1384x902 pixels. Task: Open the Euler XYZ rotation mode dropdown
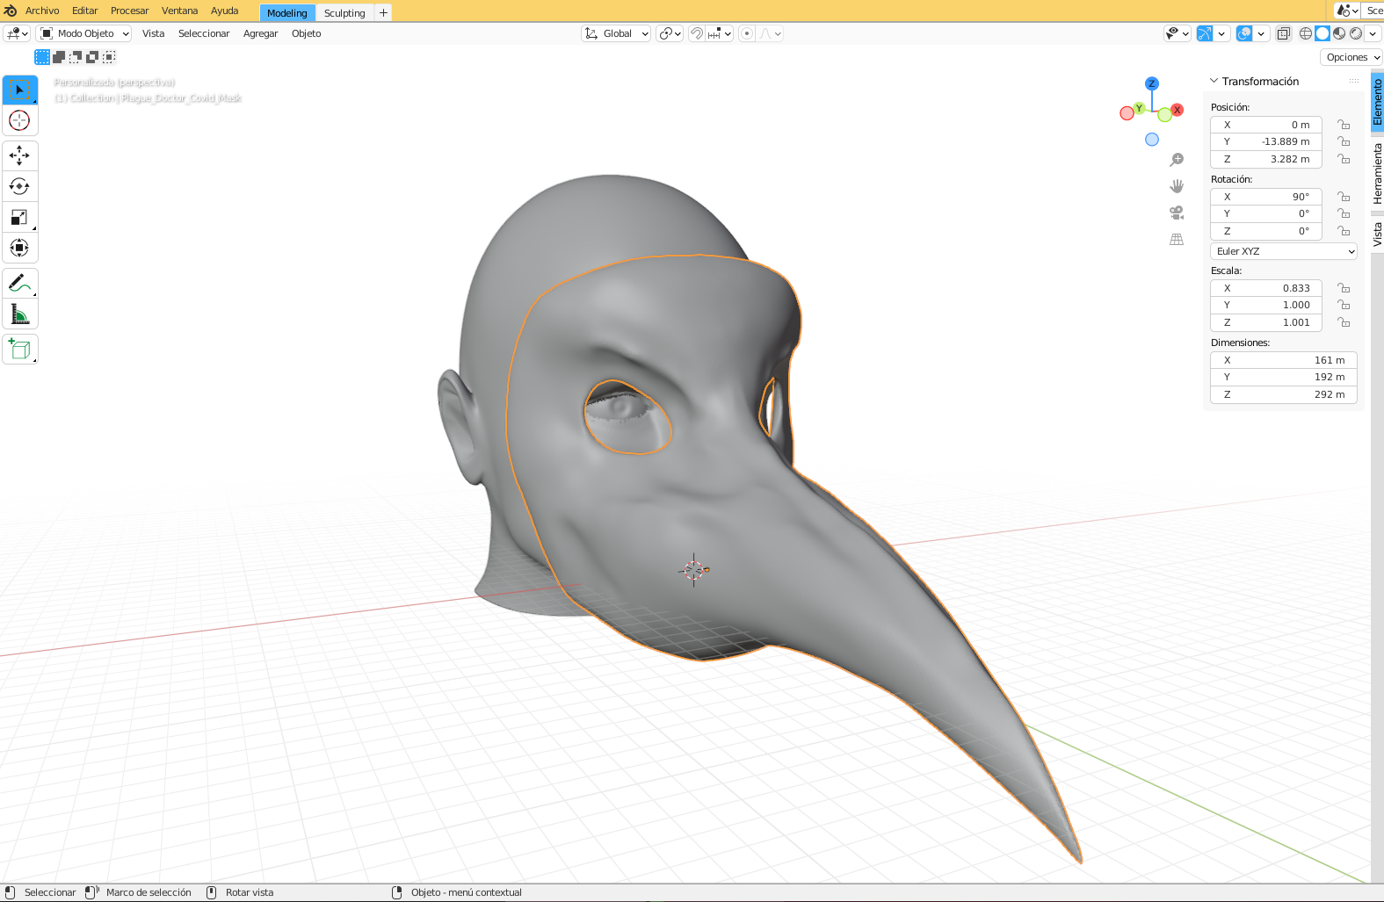(1283, 251)
